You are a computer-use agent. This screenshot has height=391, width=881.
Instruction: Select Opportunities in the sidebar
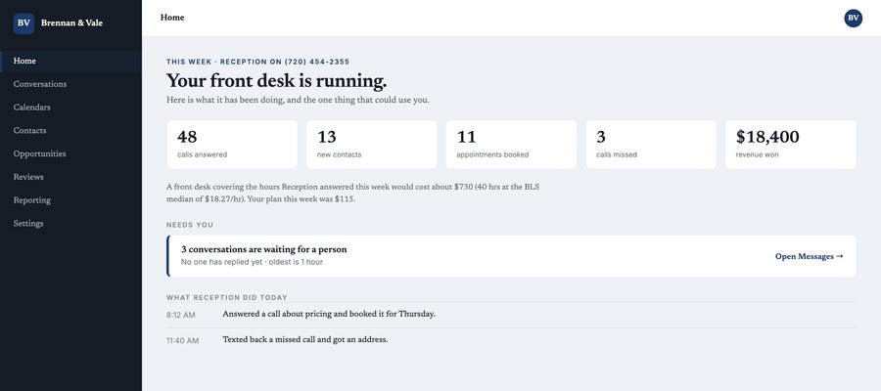pos(70,153)
